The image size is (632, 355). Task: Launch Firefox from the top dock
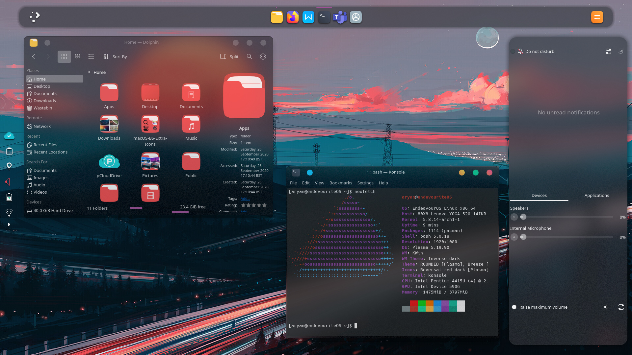click(x=292, y=17)
